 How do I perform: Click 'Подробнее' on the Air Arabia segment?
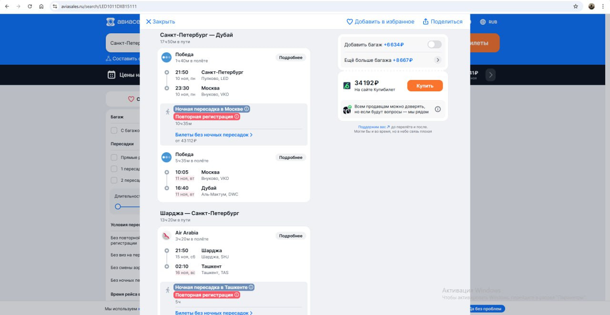pyautogui.click(x=291, y=236)
